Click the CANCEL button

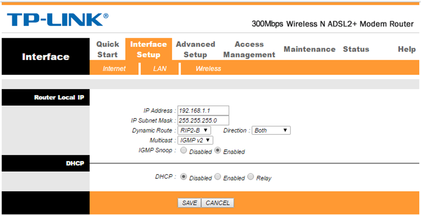(x=218, y=203)
